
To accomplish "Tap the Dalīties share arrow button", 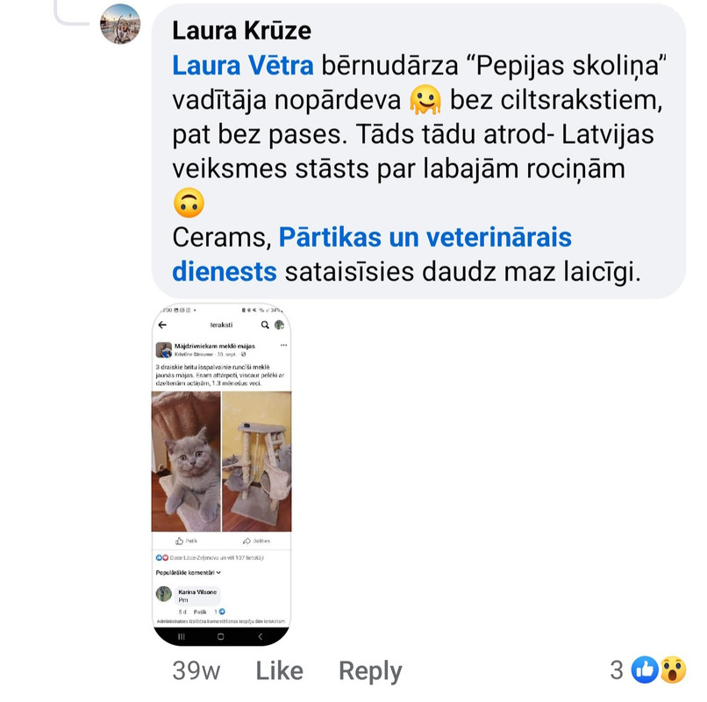I will click(x=256, y=541).
